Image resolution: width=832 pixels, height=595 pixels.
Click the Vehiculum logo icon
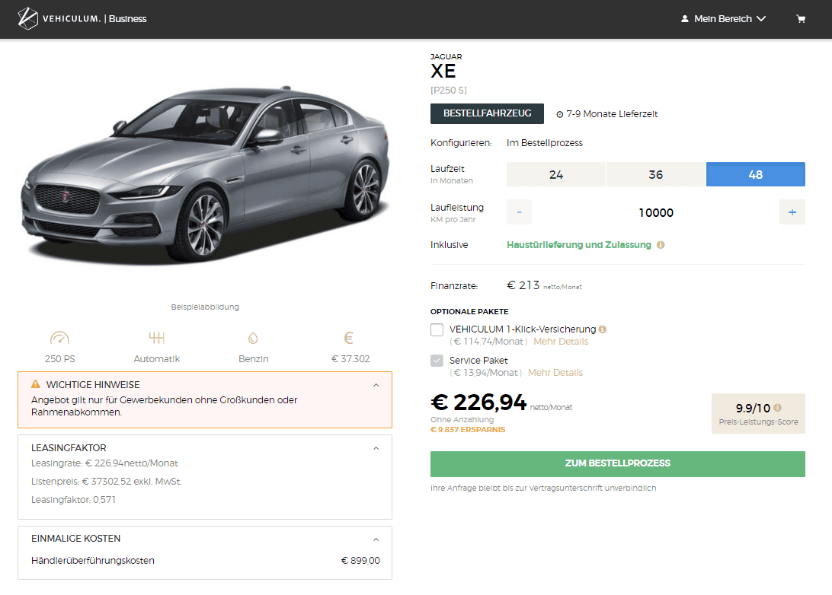(27, 18)
